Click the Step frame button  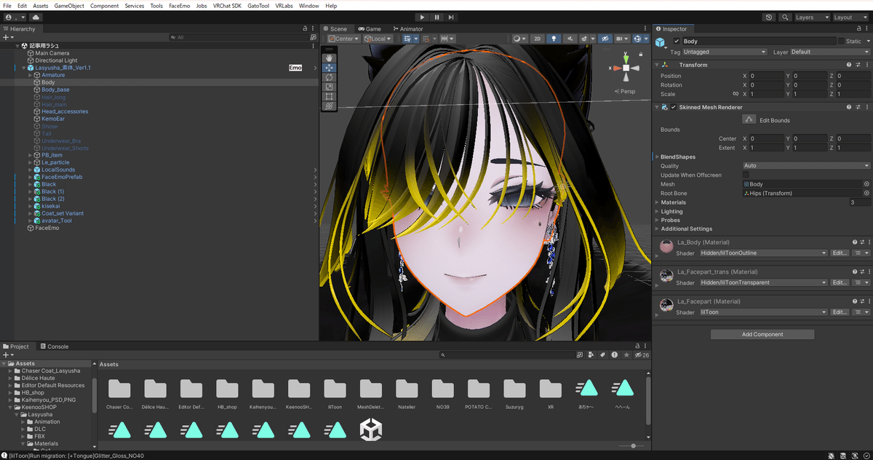(451, 17)
